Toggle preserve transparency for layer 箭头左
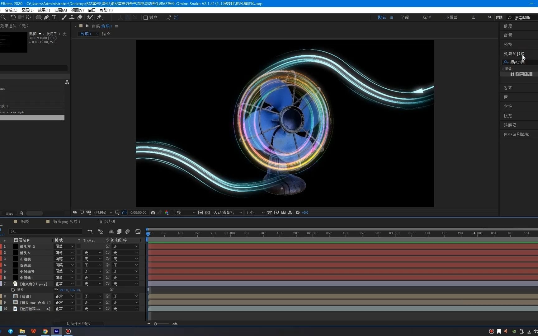This screenshot has width=538, height=336. pyautogui.click(x=79, y=253)
